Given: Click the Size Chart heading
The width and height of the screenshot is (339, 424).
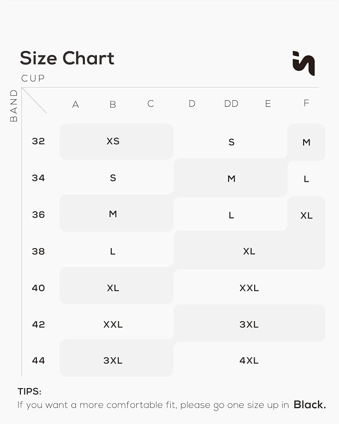Looking at the screenshot, I should pyautogui.click(x=67, y=58).
